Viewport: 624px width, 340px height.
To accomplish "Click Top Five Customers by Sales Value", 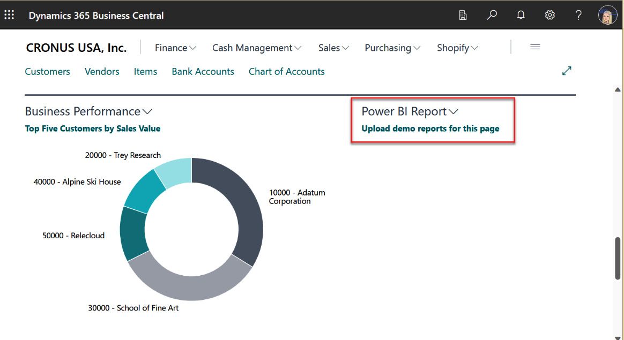I will 92,129.
